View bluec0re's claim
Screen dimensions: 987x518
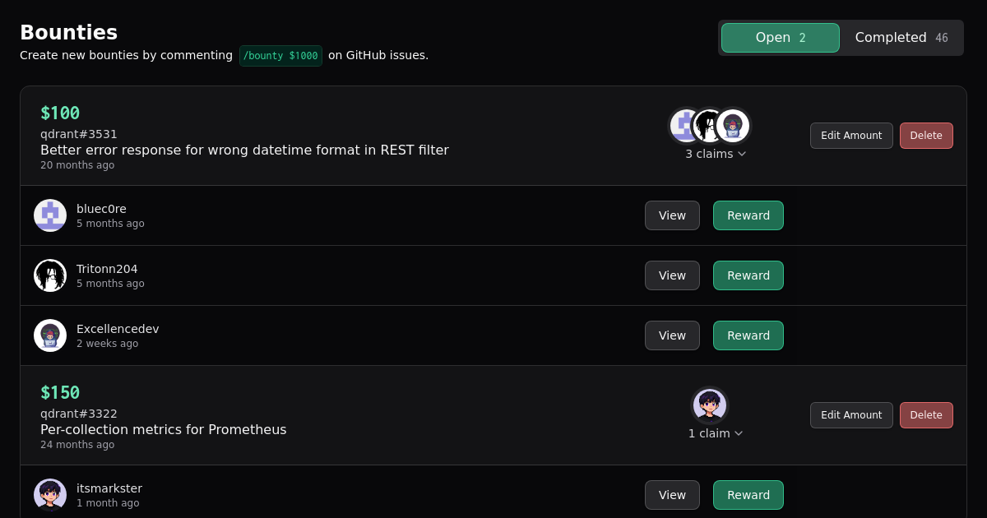(x=672, y=215)
